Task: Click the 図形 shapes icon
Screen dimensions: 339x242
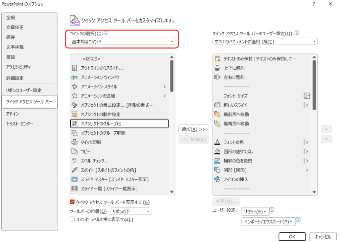Action: [217, 170]
